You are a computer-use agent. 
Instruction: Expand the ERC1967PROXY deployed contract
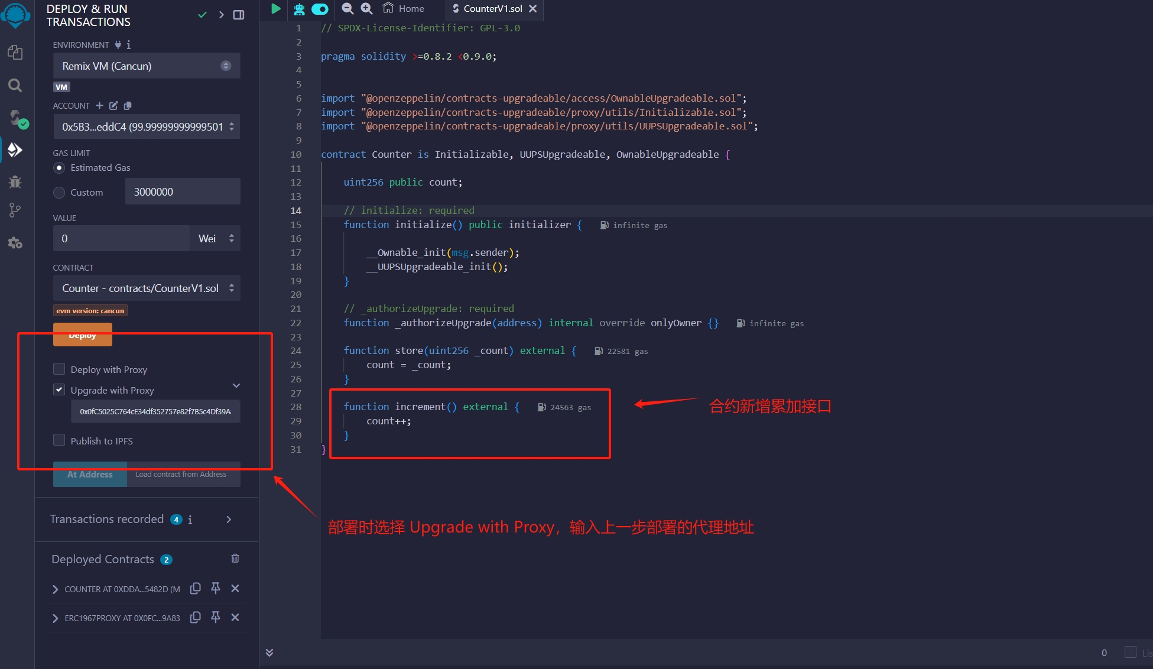point(54,617)
